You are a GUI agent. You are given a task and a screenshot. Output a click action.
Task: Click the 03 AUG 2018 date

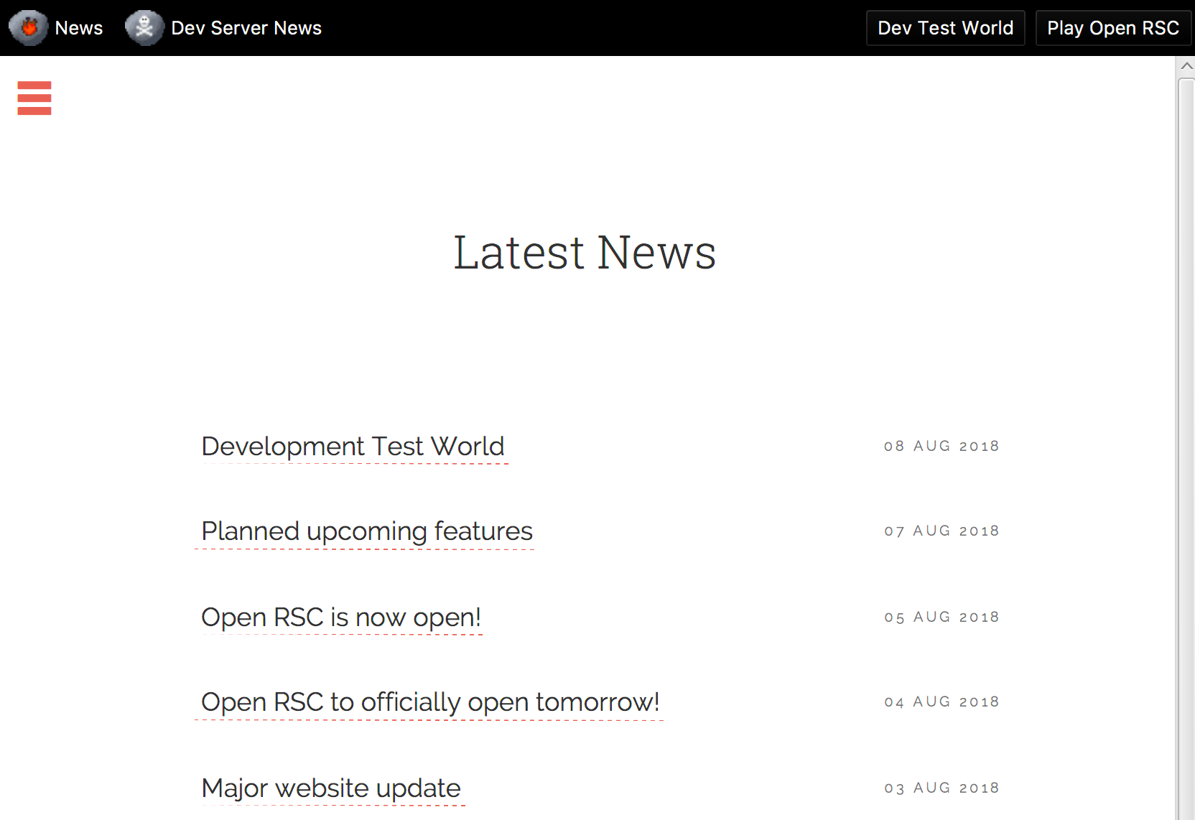coord(941,788)
